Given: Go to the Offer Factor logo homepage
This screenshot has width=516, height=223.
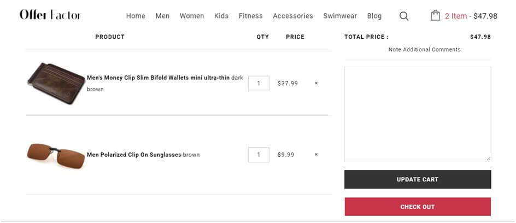Looking at the screenshot, I should click(50, 15).
